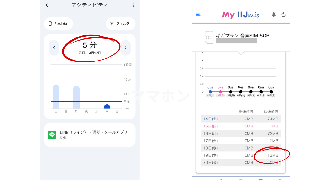Select 15日(日) data point on graph

[x=220, y=92]
